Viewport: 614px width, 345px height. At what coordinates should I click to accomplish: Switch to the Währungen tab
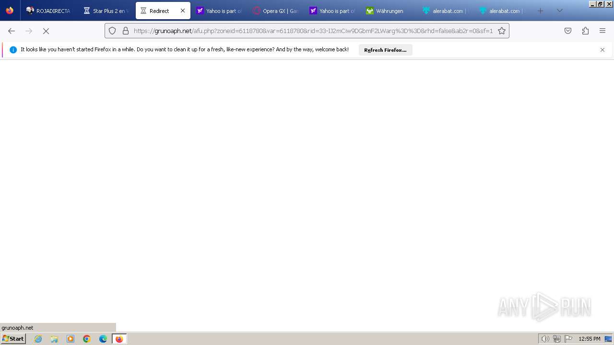[x=389, y=11]
